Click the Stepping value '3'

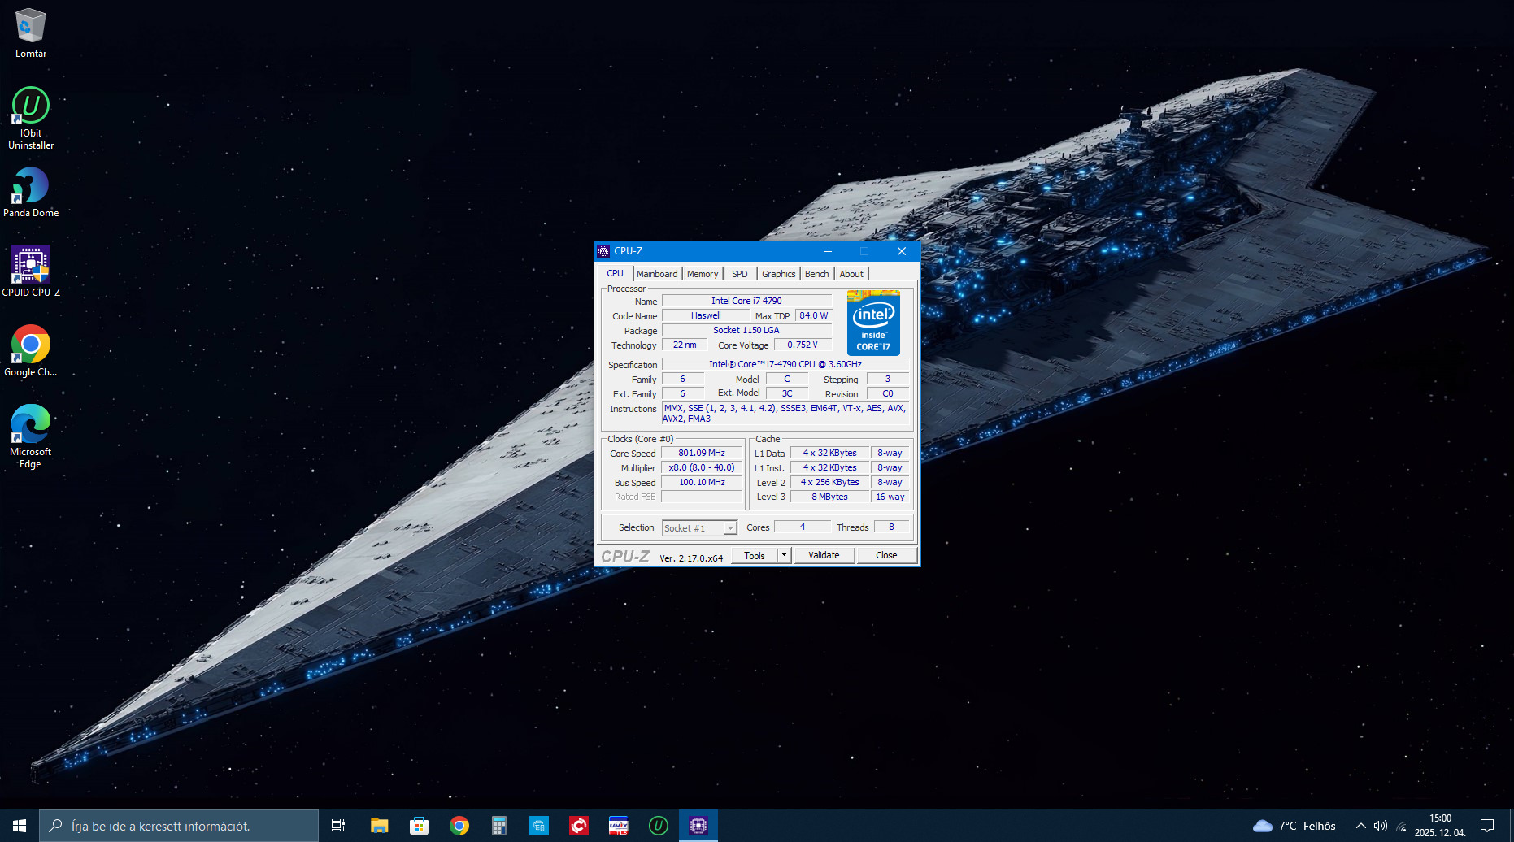click(x=888, y=379)
